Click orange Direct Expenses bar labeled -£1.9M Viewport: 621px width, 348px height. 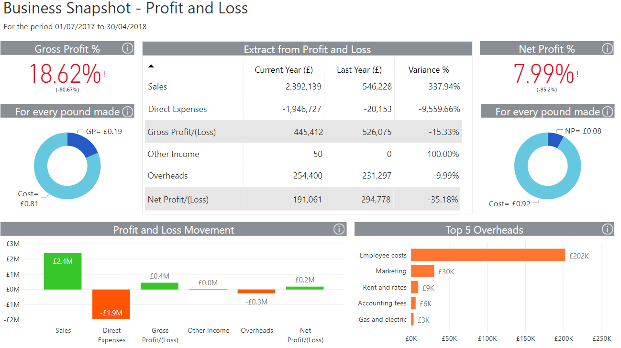(x=111, y=304)
